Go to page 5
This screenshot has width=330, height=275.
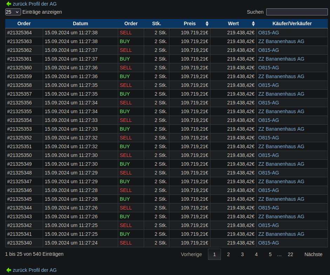[x=270, y=254]
